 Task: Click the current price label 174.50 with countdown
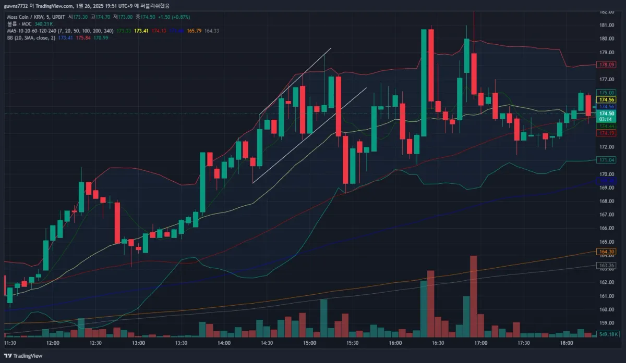pyautogui.click(x=607, y=116)
